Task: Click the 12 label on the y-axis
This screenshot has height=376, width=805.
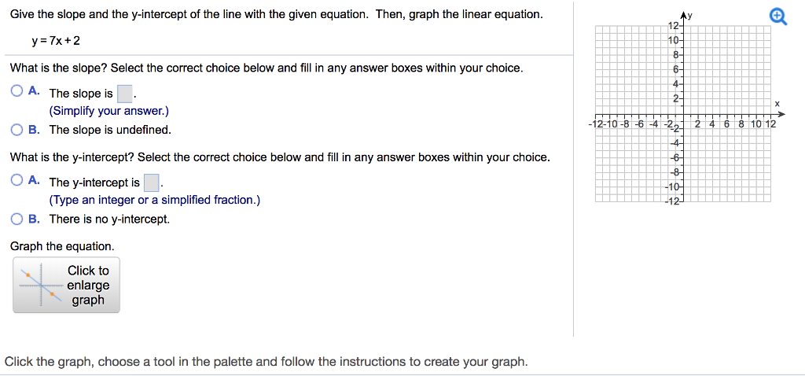Action: [673, 26]
